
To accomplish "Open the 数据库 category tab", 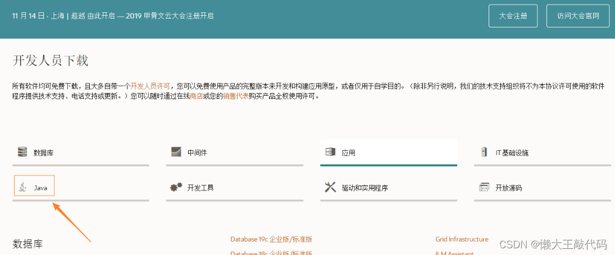I will point(80,152).
